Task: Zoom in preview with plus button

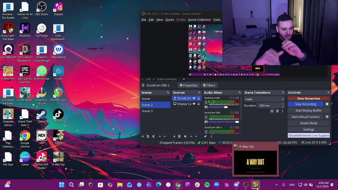Action: click(x=153, y=79)
